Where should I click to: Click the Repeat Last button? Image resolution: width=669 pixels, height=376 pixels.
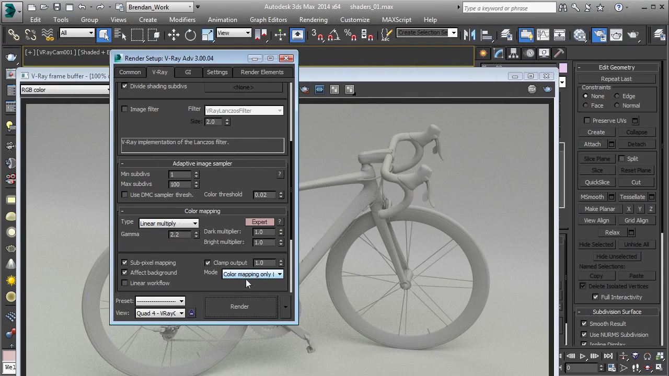tap(616, 79)
